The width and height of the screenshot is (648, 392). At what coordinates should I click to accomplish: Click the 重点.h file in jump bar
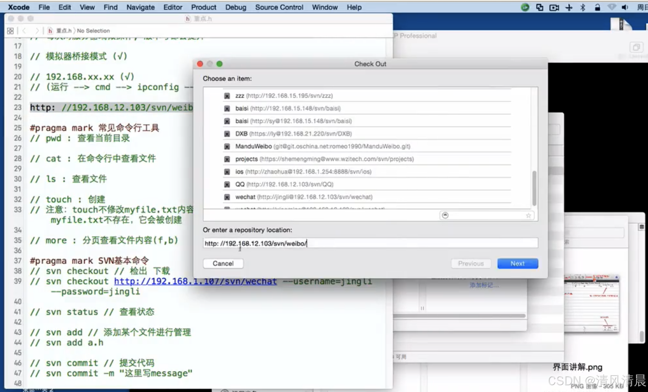(x=64, y=31)
